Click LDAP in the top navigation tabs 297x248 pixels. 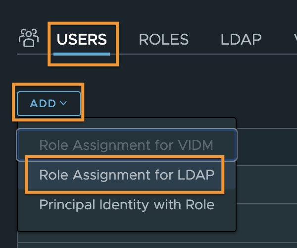[241, 40]
